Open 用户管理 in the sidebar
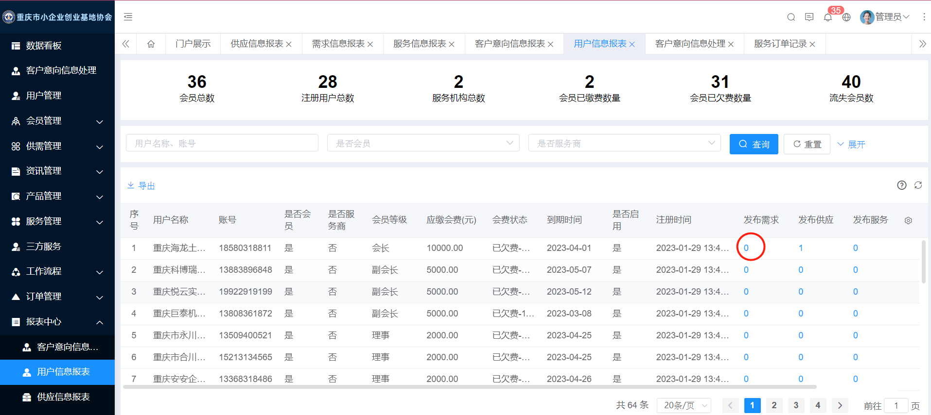This screenshot has width=931, height=415. pos(57,96)
